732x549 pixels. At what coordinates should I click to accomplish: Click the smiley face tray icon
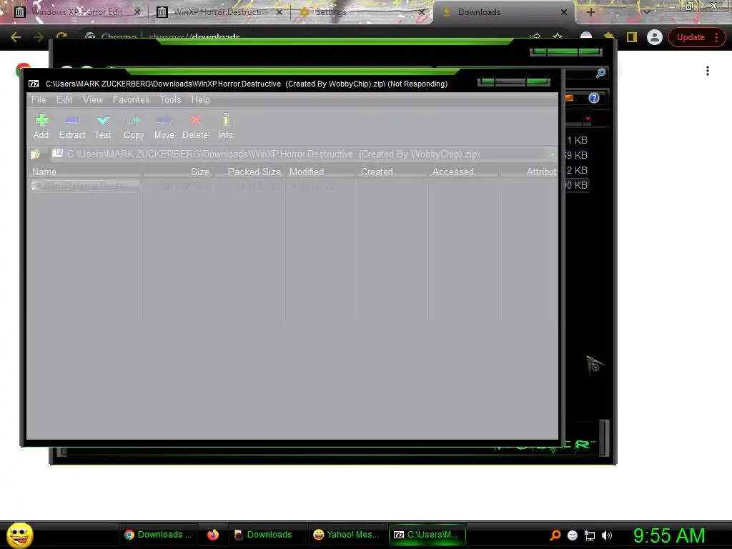coord(573,535)
